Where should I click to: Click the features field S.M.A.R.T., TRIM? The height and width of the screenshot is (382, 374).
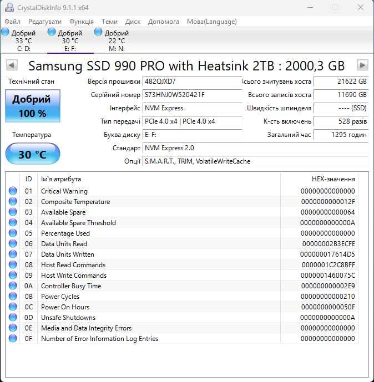pyautogui.click(x=255, y=161)
